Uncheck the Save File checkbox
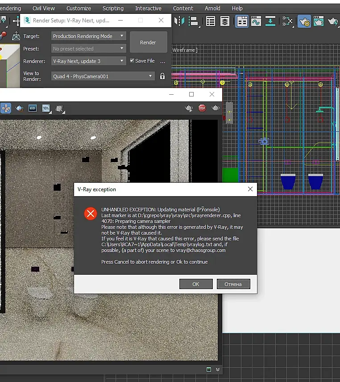340x382 pixels. pyautogui.click(x=132, y=61)
